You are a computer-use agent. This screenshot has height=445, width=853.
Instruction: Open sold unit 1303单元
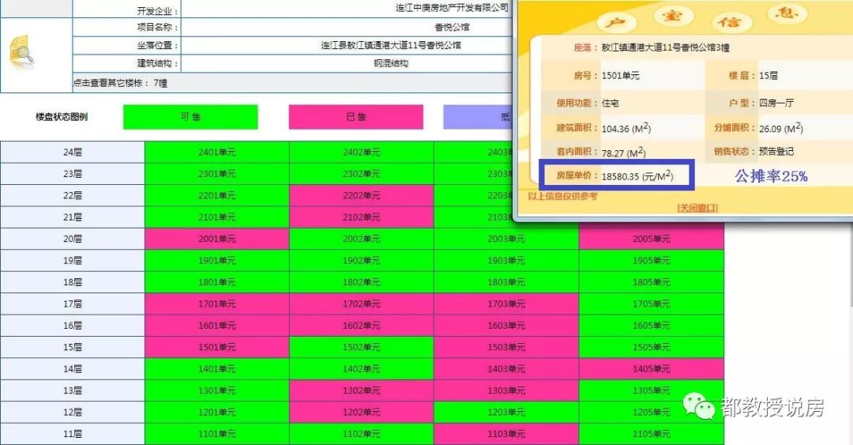pos(506,390)
